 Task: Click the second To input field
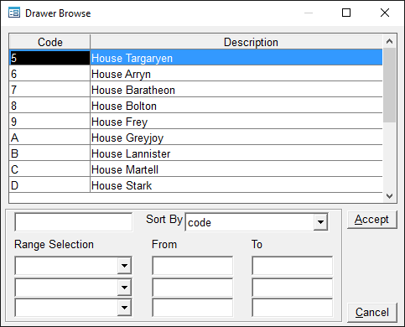293,287
